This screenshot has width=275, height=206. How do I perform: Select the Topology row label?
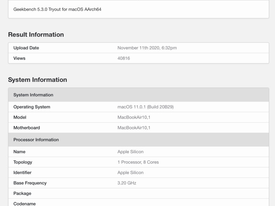[22, 162]
